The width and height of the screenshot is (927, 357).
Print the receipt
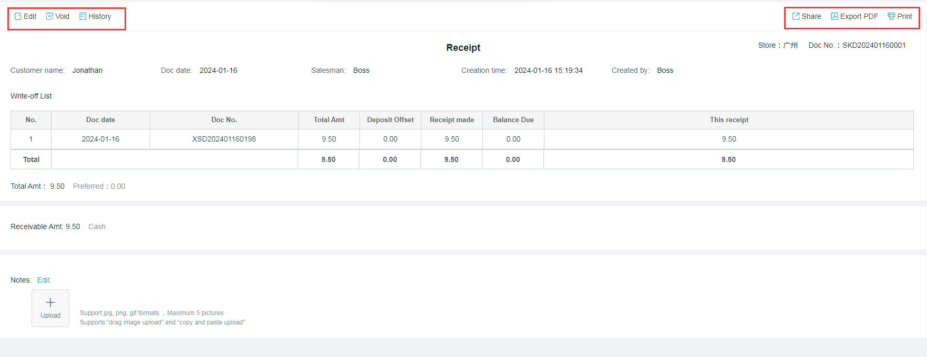coord(900,16)
